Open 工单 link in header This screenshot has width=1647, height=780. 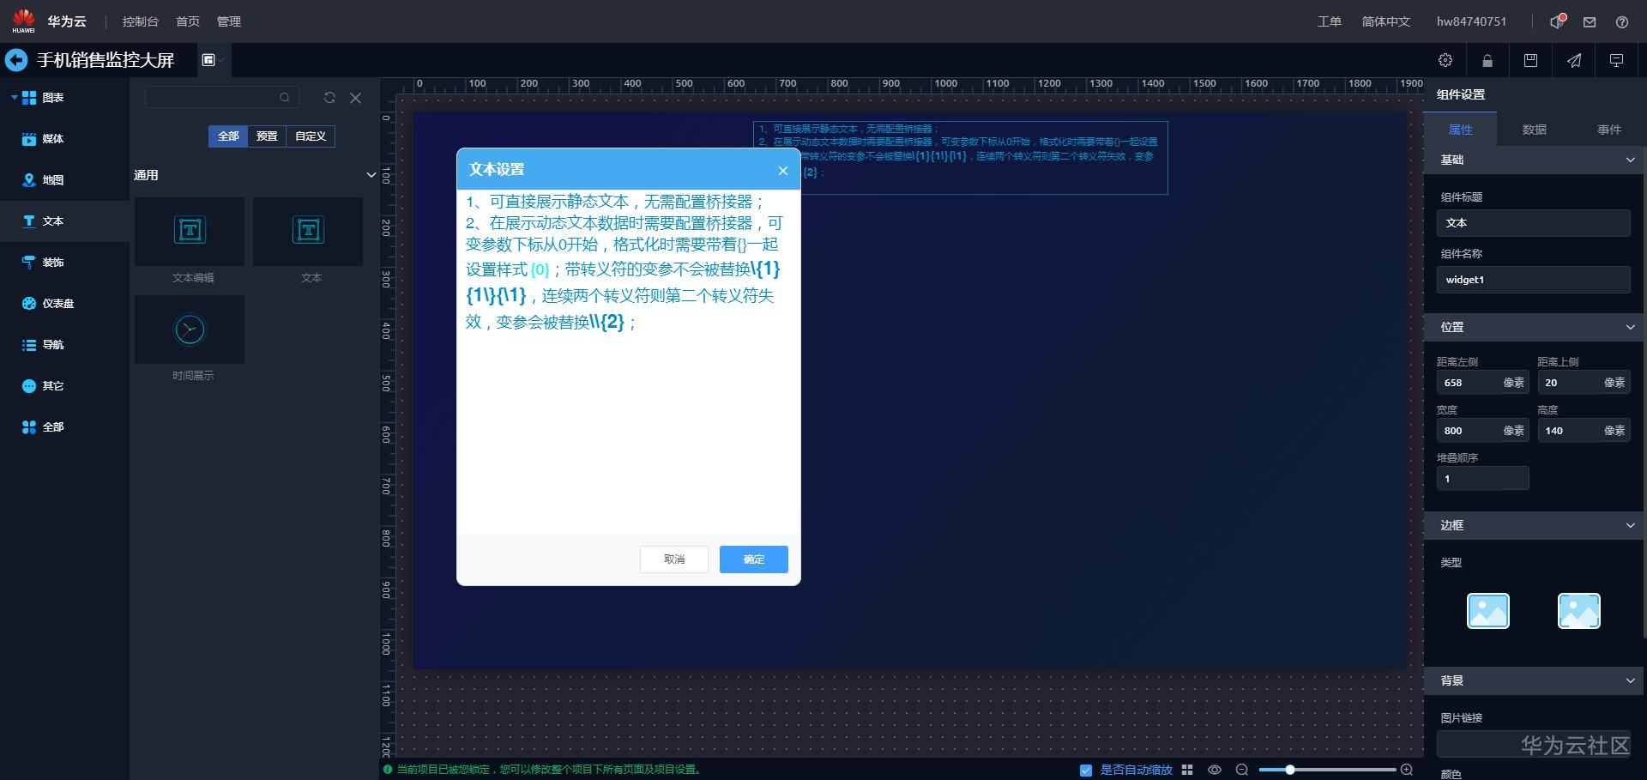tap(1329, 21)
